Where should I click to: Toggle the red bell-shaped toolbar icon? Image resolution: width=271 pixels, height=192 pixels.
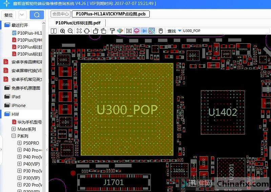click(137, 31)
